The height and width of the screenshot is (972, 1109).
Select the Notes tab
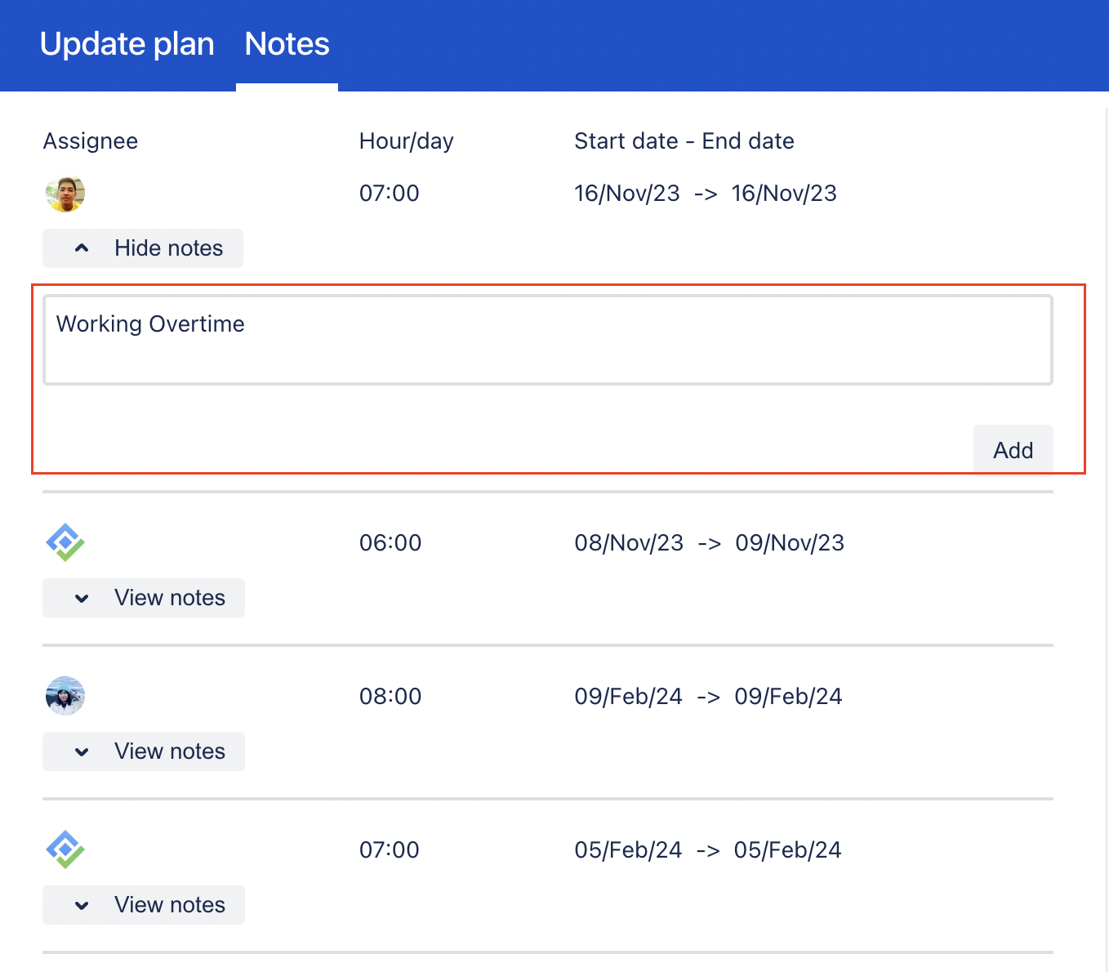pos(287,44)
